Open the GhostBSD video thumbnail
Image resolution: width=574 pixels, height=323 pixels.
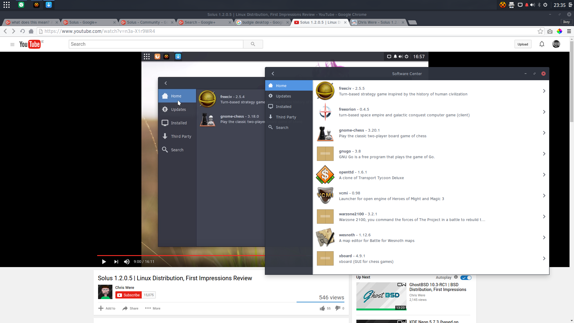381,296
